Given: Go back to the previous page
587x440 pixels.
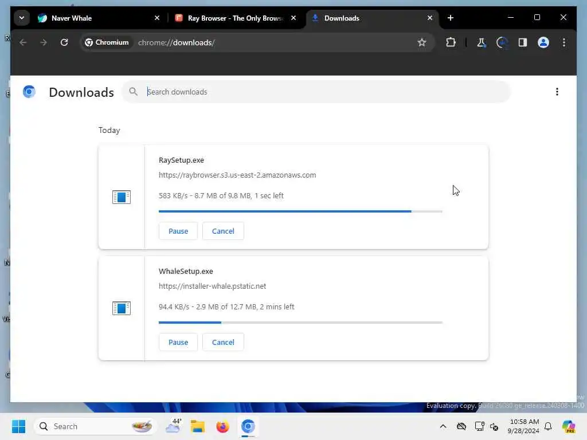Looking at the screenshot, I should click(x=23, y=42).
